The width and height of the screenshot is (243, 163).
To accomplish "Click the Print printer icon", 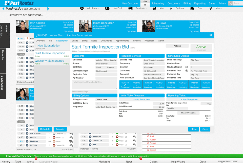I will pyautogui.click(x=192, y=8).
